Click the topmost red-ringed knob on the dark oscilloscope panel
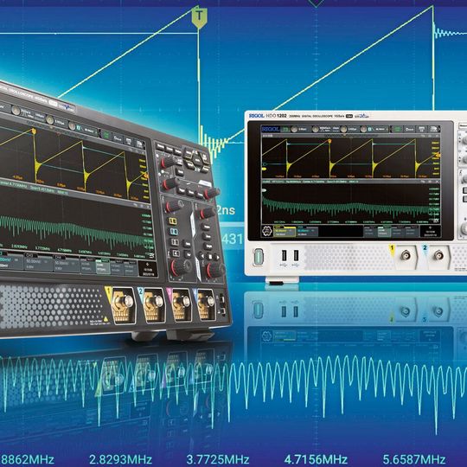Viewport: 467px width, 467px height. click(168, 163)
